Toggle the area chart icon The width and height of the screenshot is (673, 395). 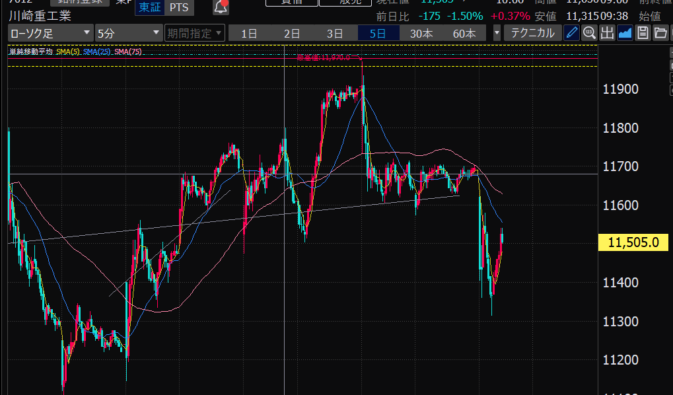(x=624, y=33)
